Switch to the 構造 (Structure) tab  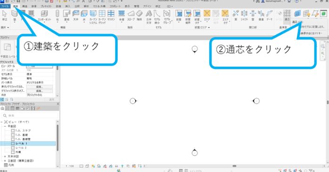click(25, 6)
